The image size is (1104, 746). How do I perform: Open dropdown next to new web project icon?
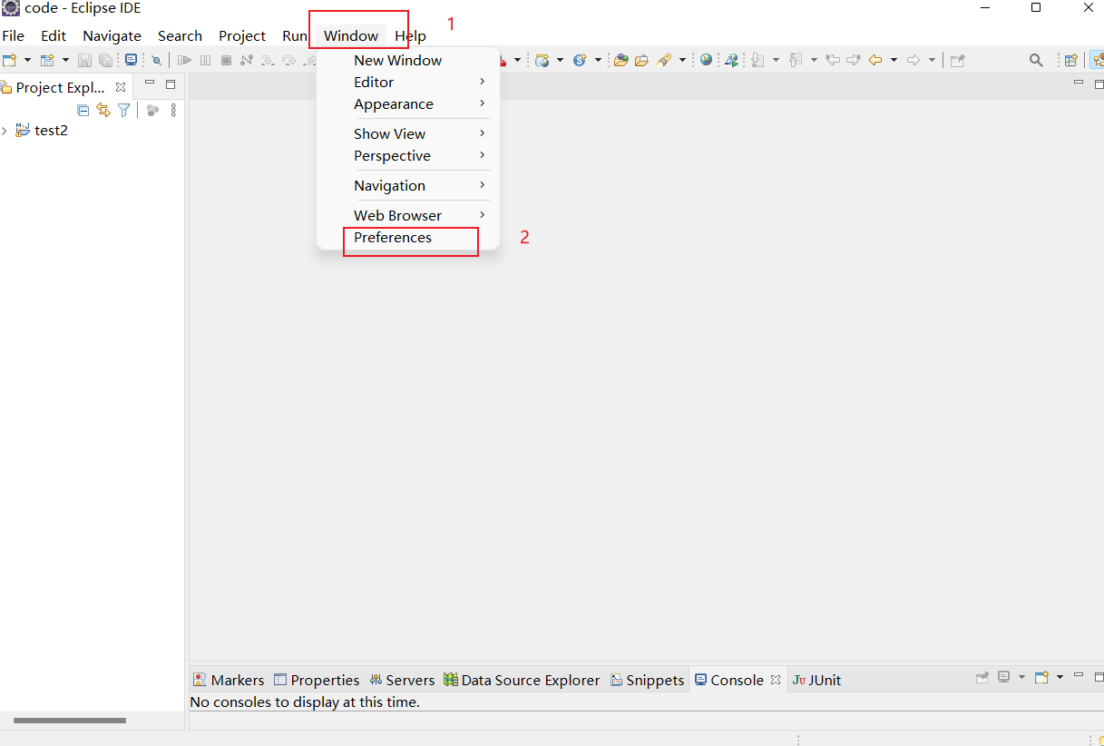coord(560,60)
